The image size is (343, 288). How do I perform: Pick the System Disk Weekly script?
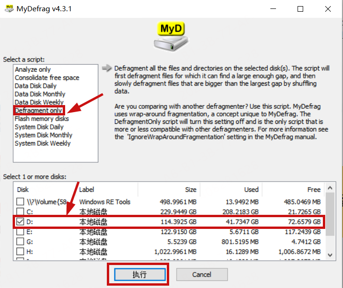[x=43, y=144]
